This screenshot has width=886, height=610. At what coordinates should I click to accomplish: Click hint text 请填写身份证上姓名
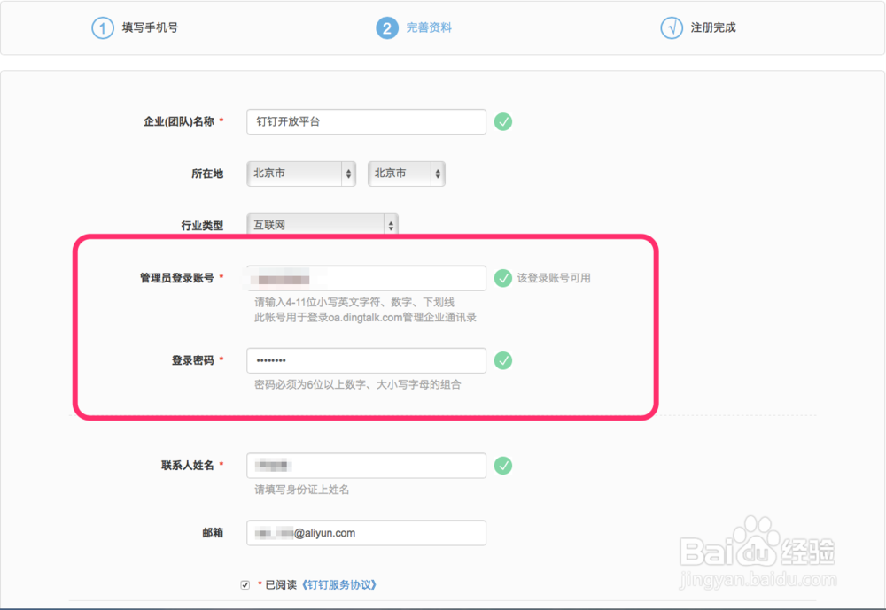pyautogui.click(x=302, y=490)
